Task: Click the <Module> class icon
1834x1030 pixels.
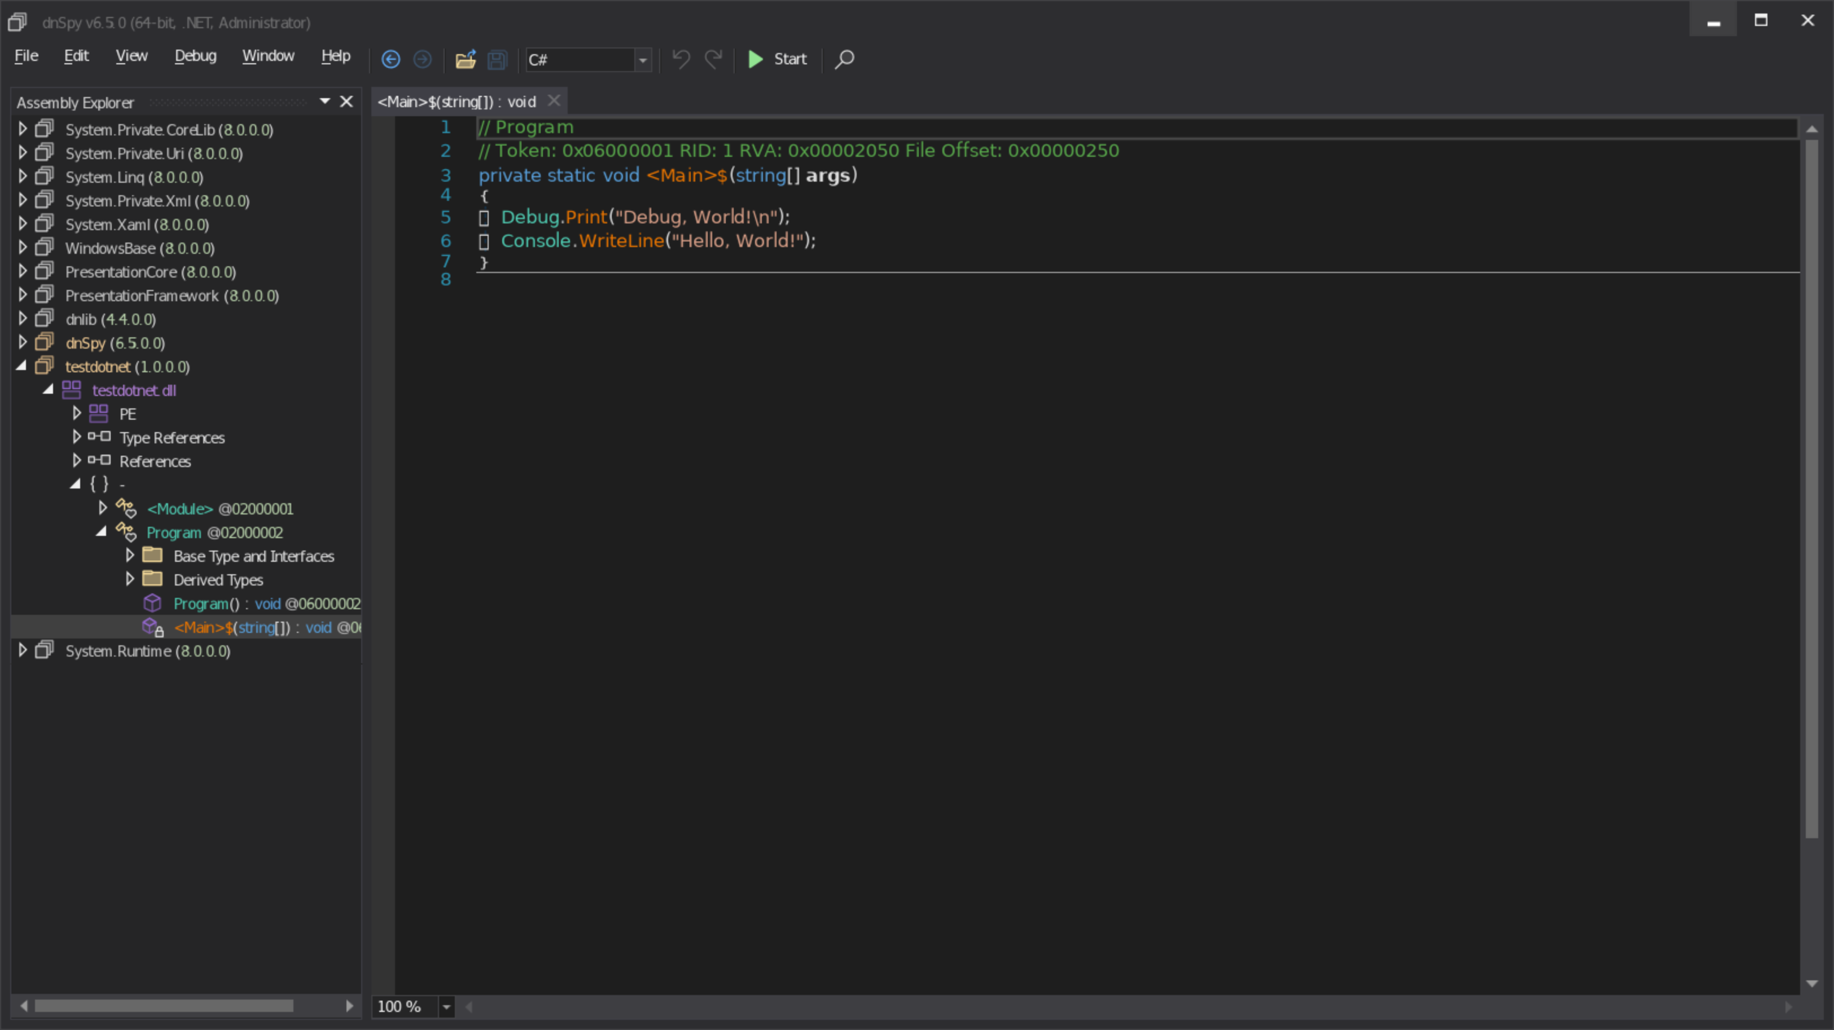Action: click(x=126, y=508)
